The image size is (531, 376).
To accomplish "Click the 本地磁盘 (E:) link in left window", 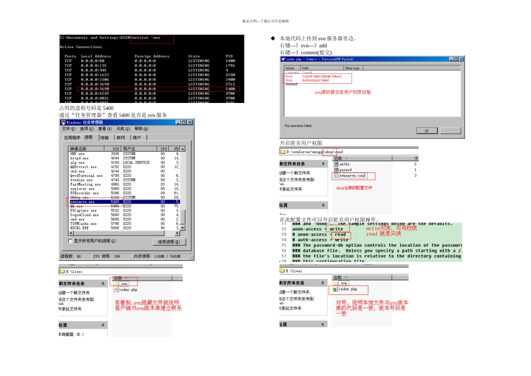I will point(71,334).
